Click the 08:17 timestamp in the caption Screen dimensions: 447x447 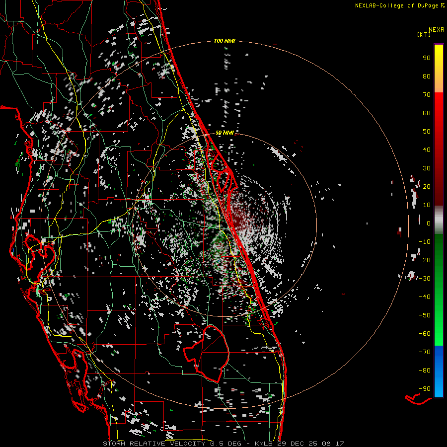click(334, 443)
